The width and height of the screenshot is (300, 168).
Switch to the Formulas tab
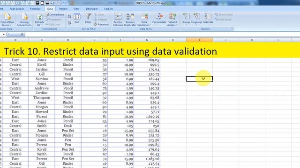tap(35, 9)
